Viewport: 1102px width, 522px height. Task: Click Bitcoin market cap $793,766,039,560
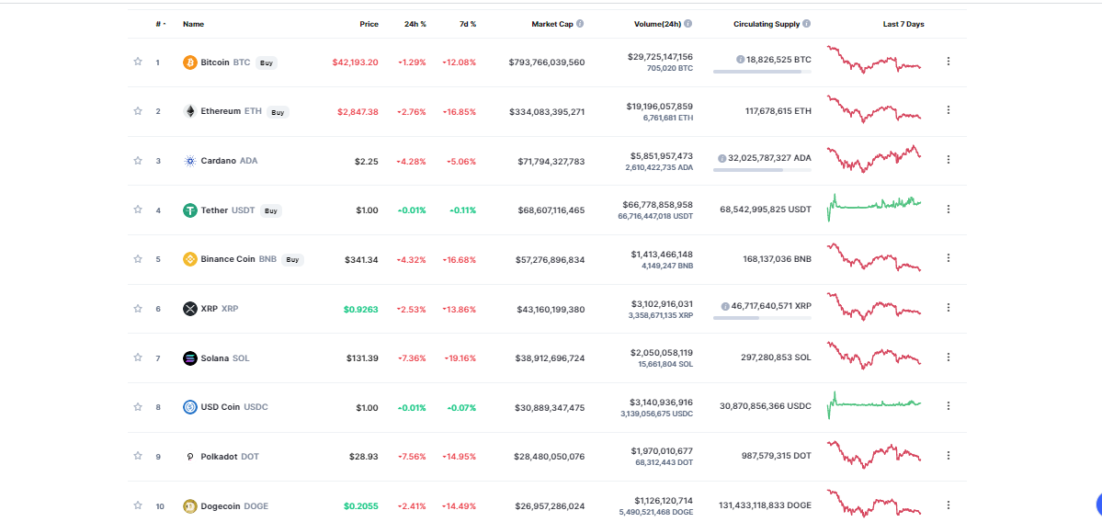point(547,62)
